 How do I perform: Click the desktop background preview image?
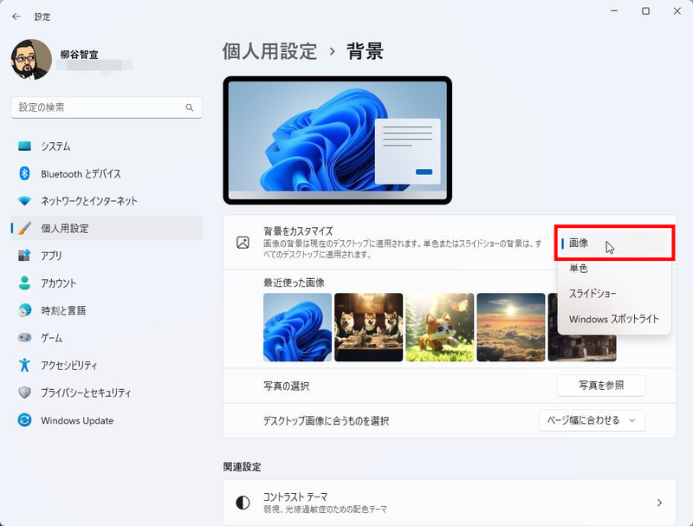(x=337, y=140)
